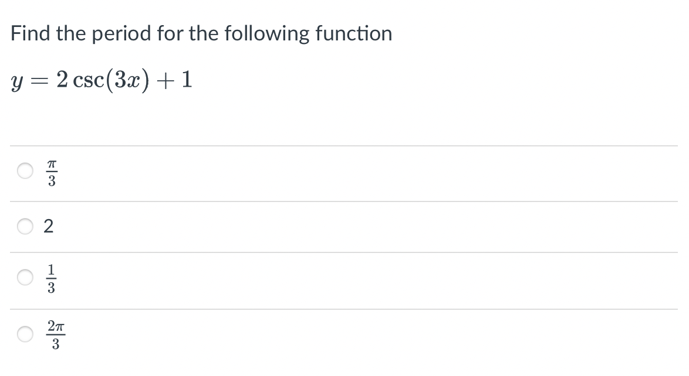Screen dimensions: 689x376
Task: Click the π/3 fraction answer label
Action: click(52, 173)
